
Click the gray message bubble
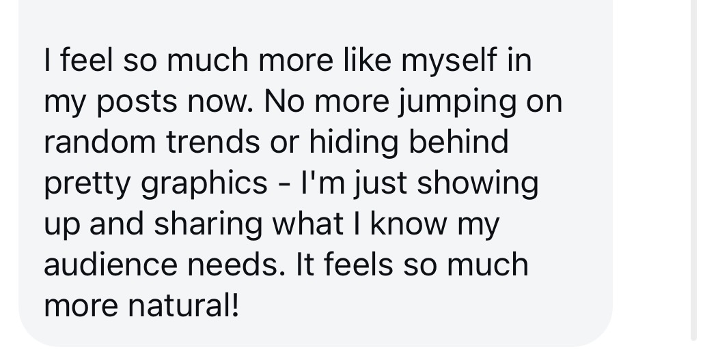tap(315, 173)
